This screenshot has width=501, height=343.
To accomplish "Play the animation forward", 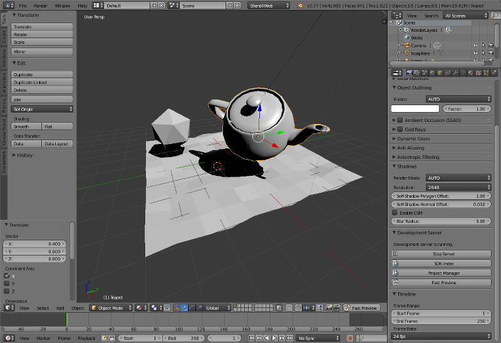I will 274,338.
